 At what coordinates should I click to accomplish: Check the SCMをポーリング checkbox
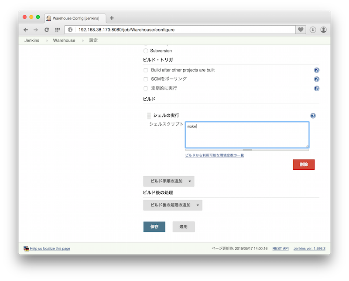[146, 79]
